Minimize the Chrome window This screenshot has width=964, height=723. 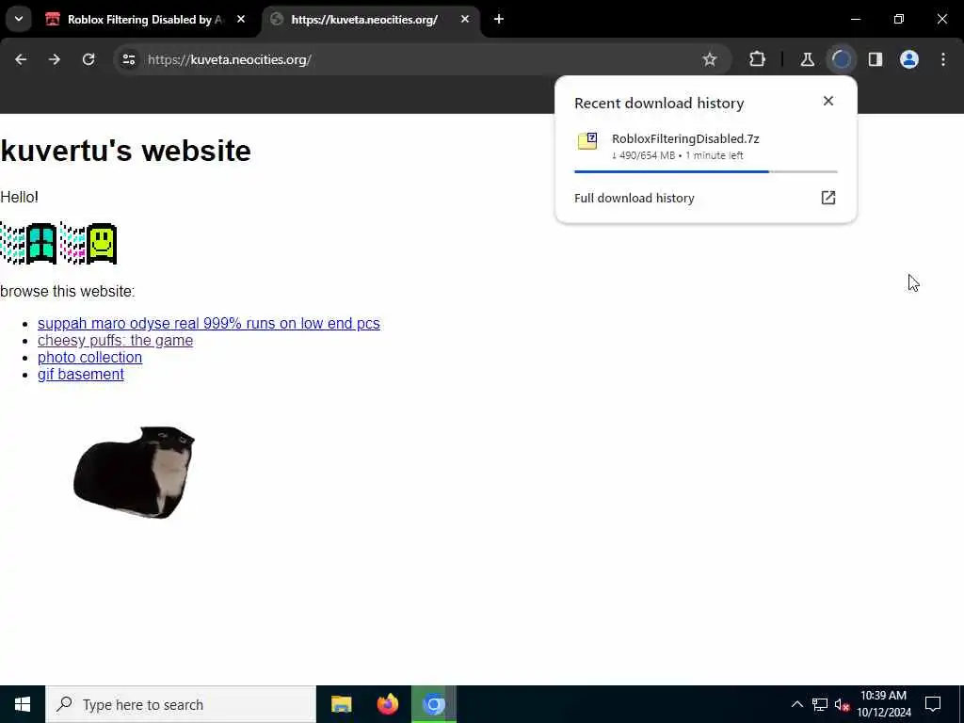[x=855, y=19]
